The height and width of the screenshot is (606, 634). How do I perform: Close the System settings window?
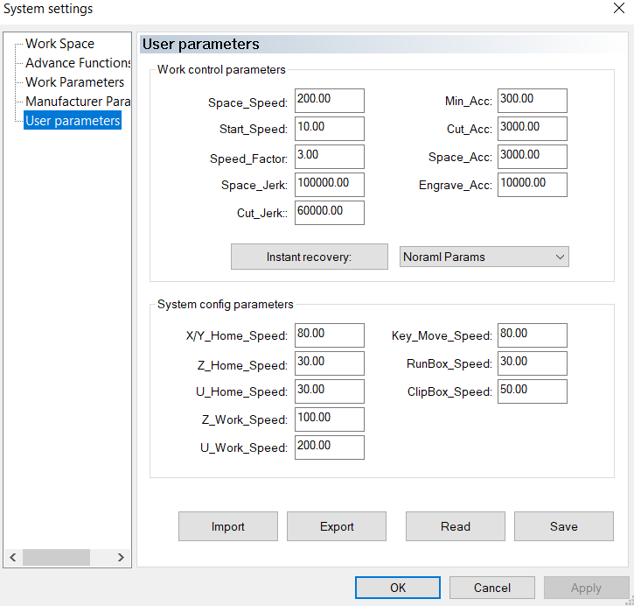click(619, 9)
